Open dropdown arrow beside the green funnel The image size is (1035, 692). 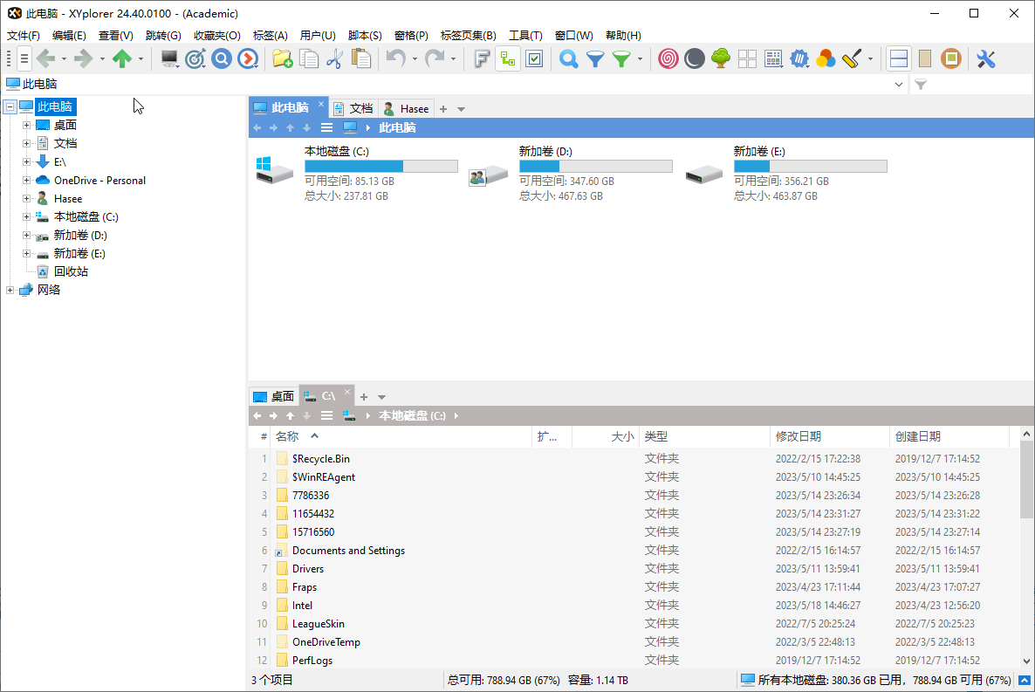tap(640, 59)
